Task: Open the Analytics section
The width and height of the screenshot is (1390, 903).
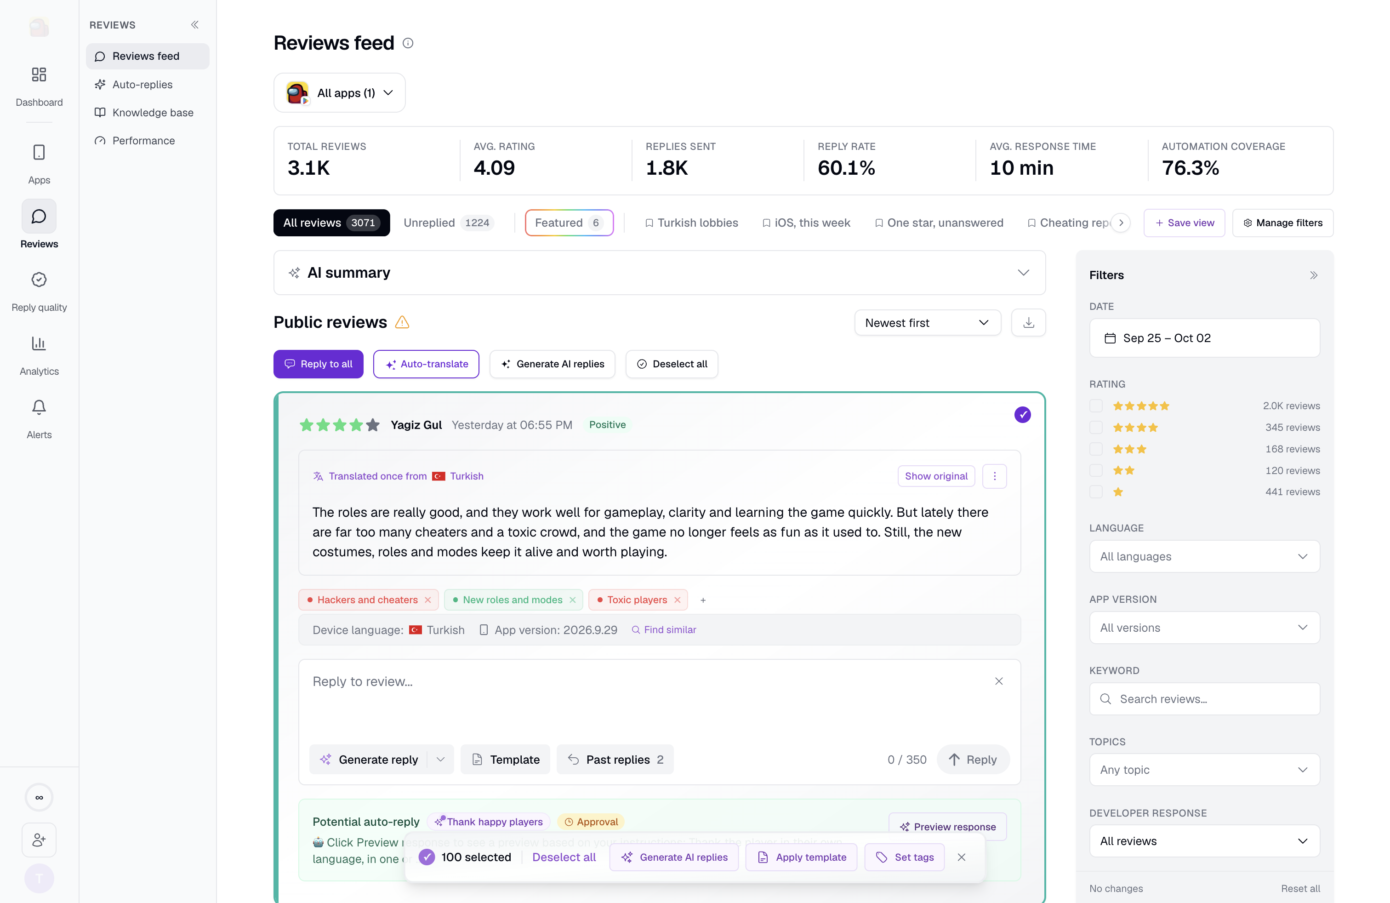Action: pos(39,355)
